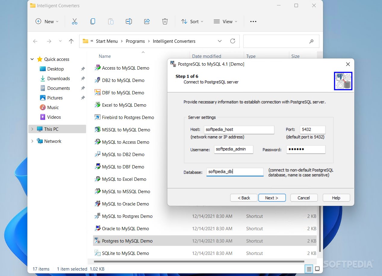Open the Sort dropdown menu
The image size is (382, 276).
(x=192, y=21)
